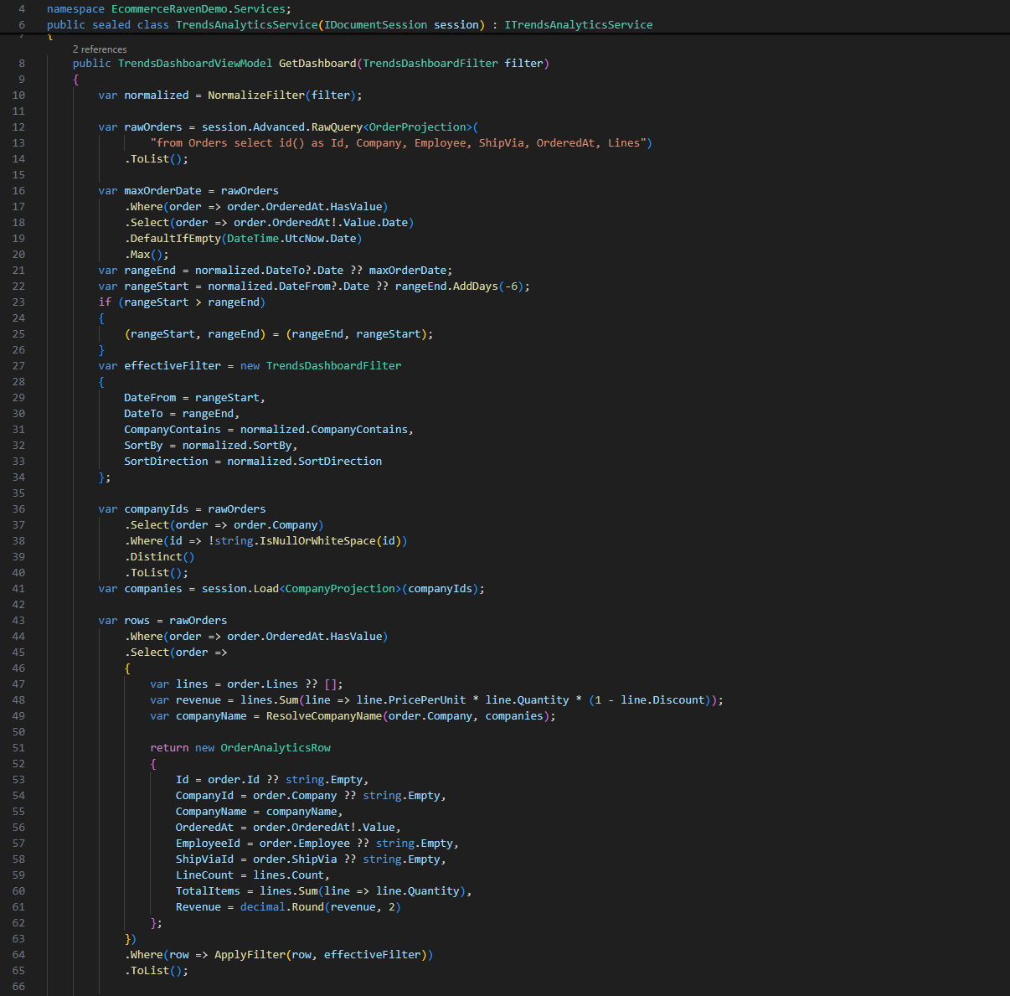Image resolution: width=1010 pixels, height=996 pixels.
Task: Click line number 12 in the gutter
Action: pos(18,127)
